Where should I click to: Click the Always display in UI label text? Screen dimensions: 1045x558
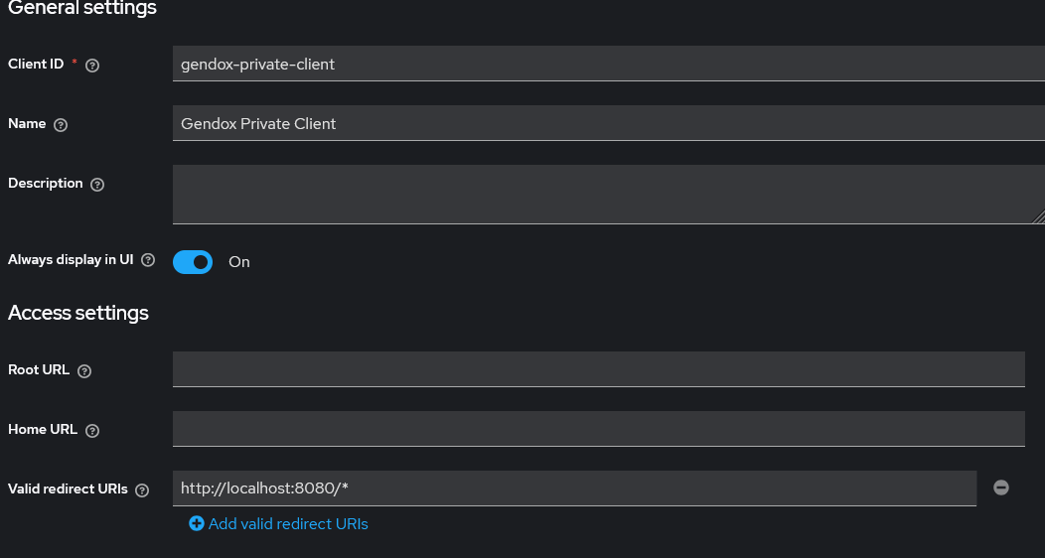(x=71, y=260)
